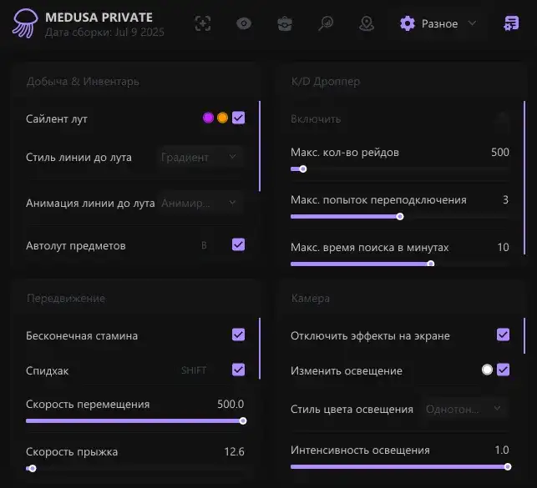Click the B keybind for Автолут предметов
The height and width of the screenshot is (488, 537).
tap(204, 245)
